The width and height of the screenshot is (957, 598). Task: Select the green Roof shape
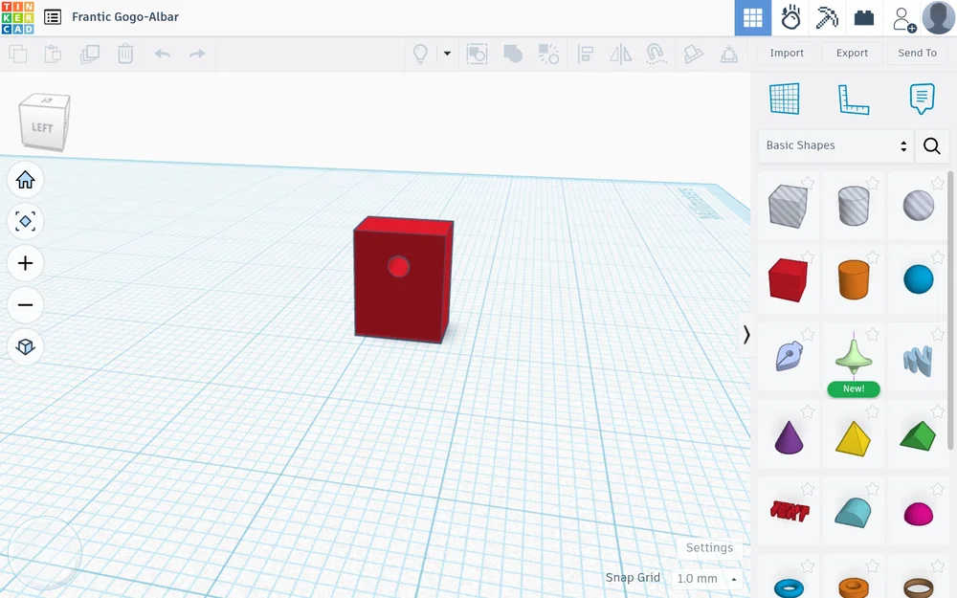(x=918, y=435)
